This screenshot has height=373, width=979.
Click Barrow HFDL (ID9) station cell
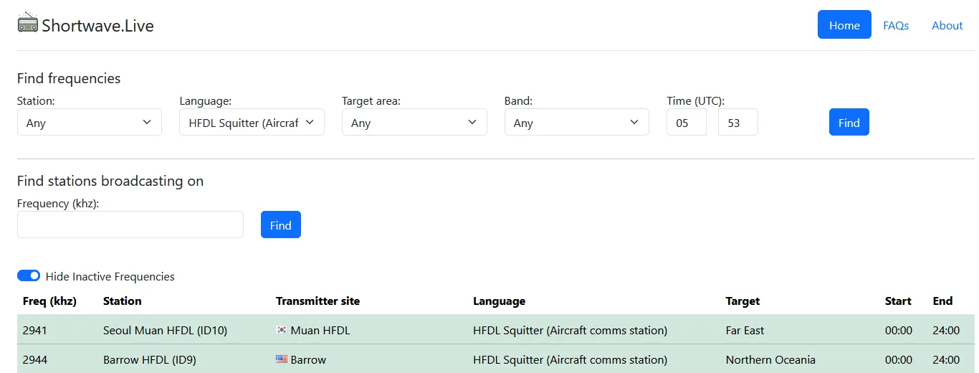point(150,360)
